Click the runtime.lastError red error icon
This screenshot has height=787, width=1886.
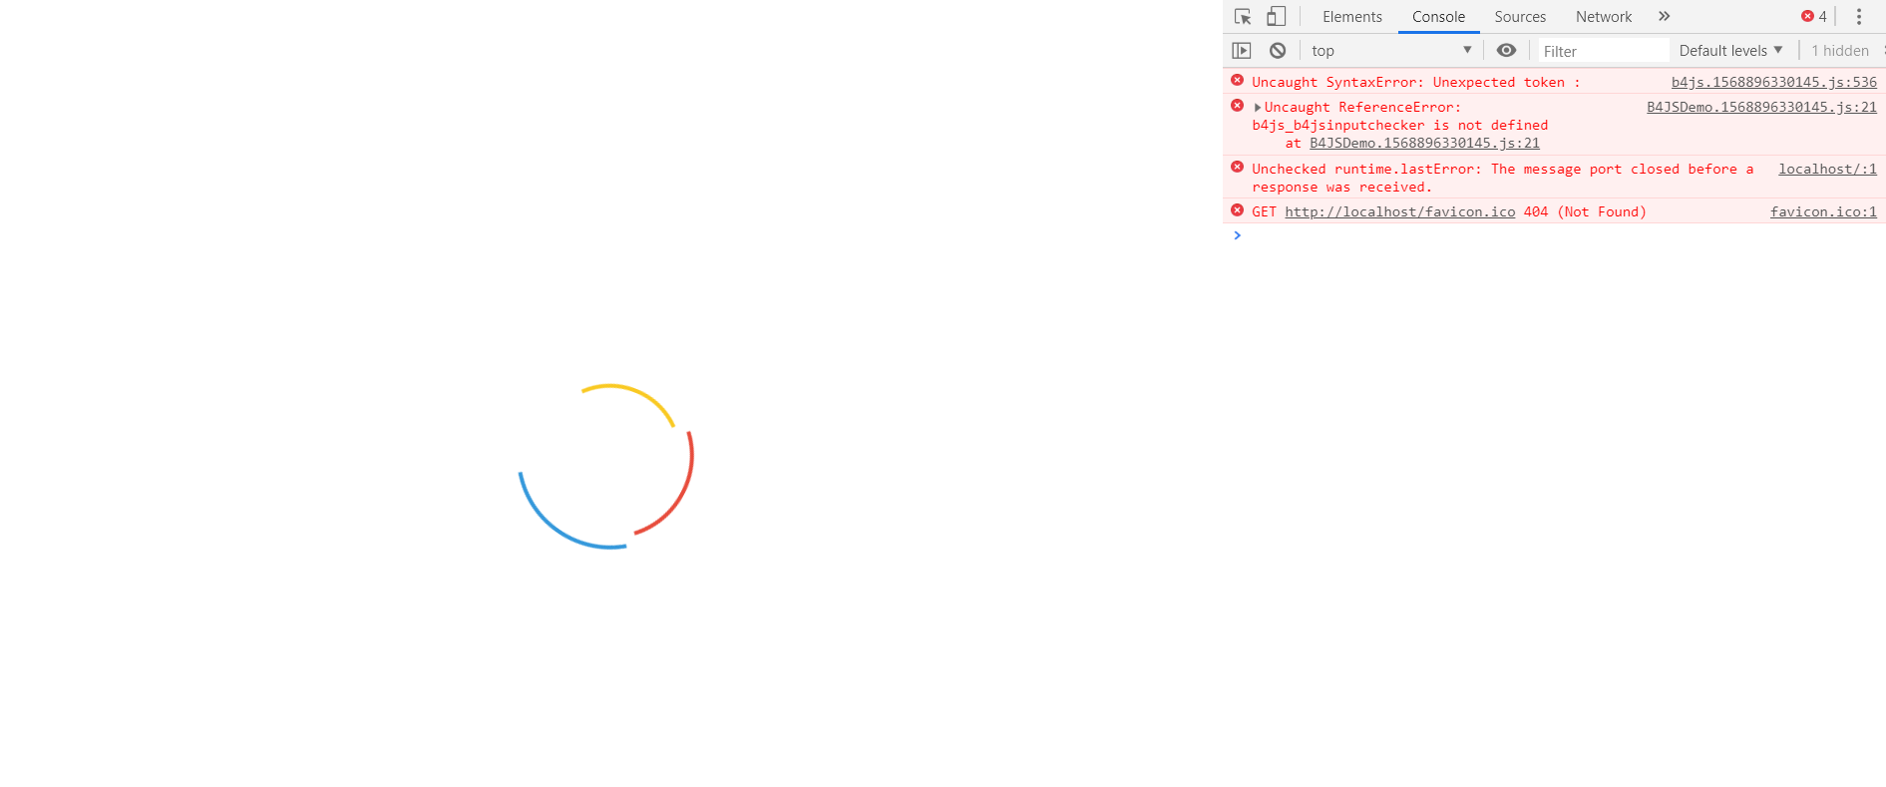click(1237, 168)
